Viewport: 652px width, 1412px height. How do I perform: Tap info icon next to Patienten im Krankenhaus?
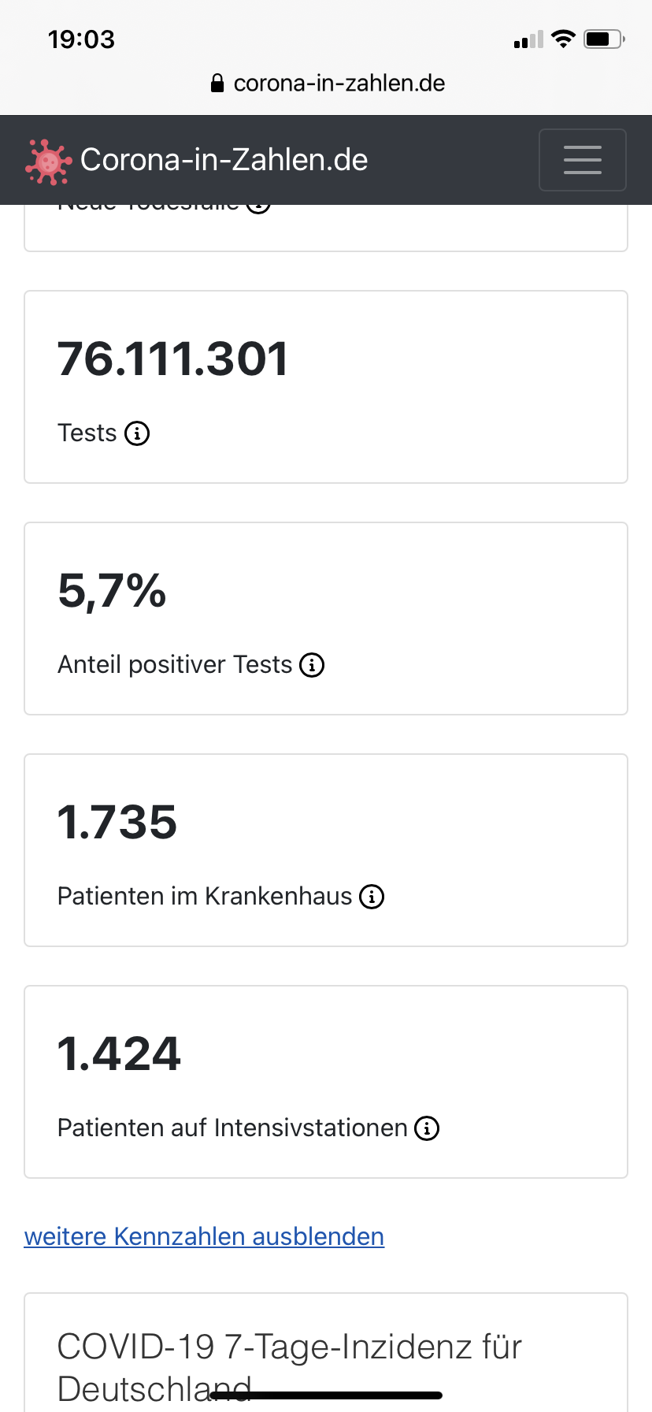[x=372, y=897]
